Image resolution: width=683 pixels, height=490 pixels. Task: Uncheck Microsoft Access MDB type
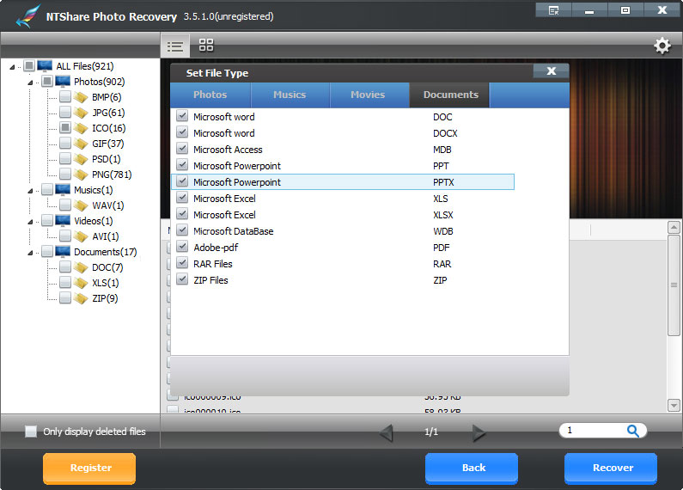click(x=182, y=149)
